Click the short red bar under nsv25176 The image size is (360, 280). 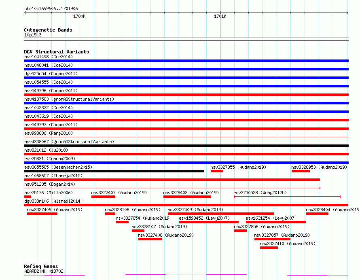tap(28, 197)
